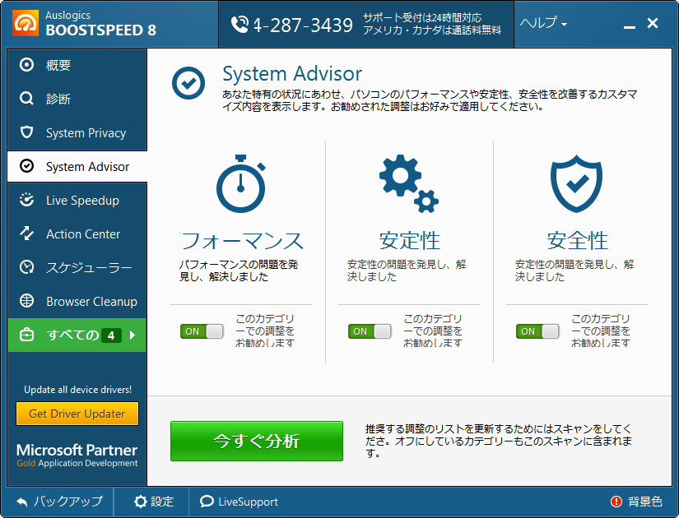
Task: Open the ヘルプ dropdown menu
Action: coord(543,23)
